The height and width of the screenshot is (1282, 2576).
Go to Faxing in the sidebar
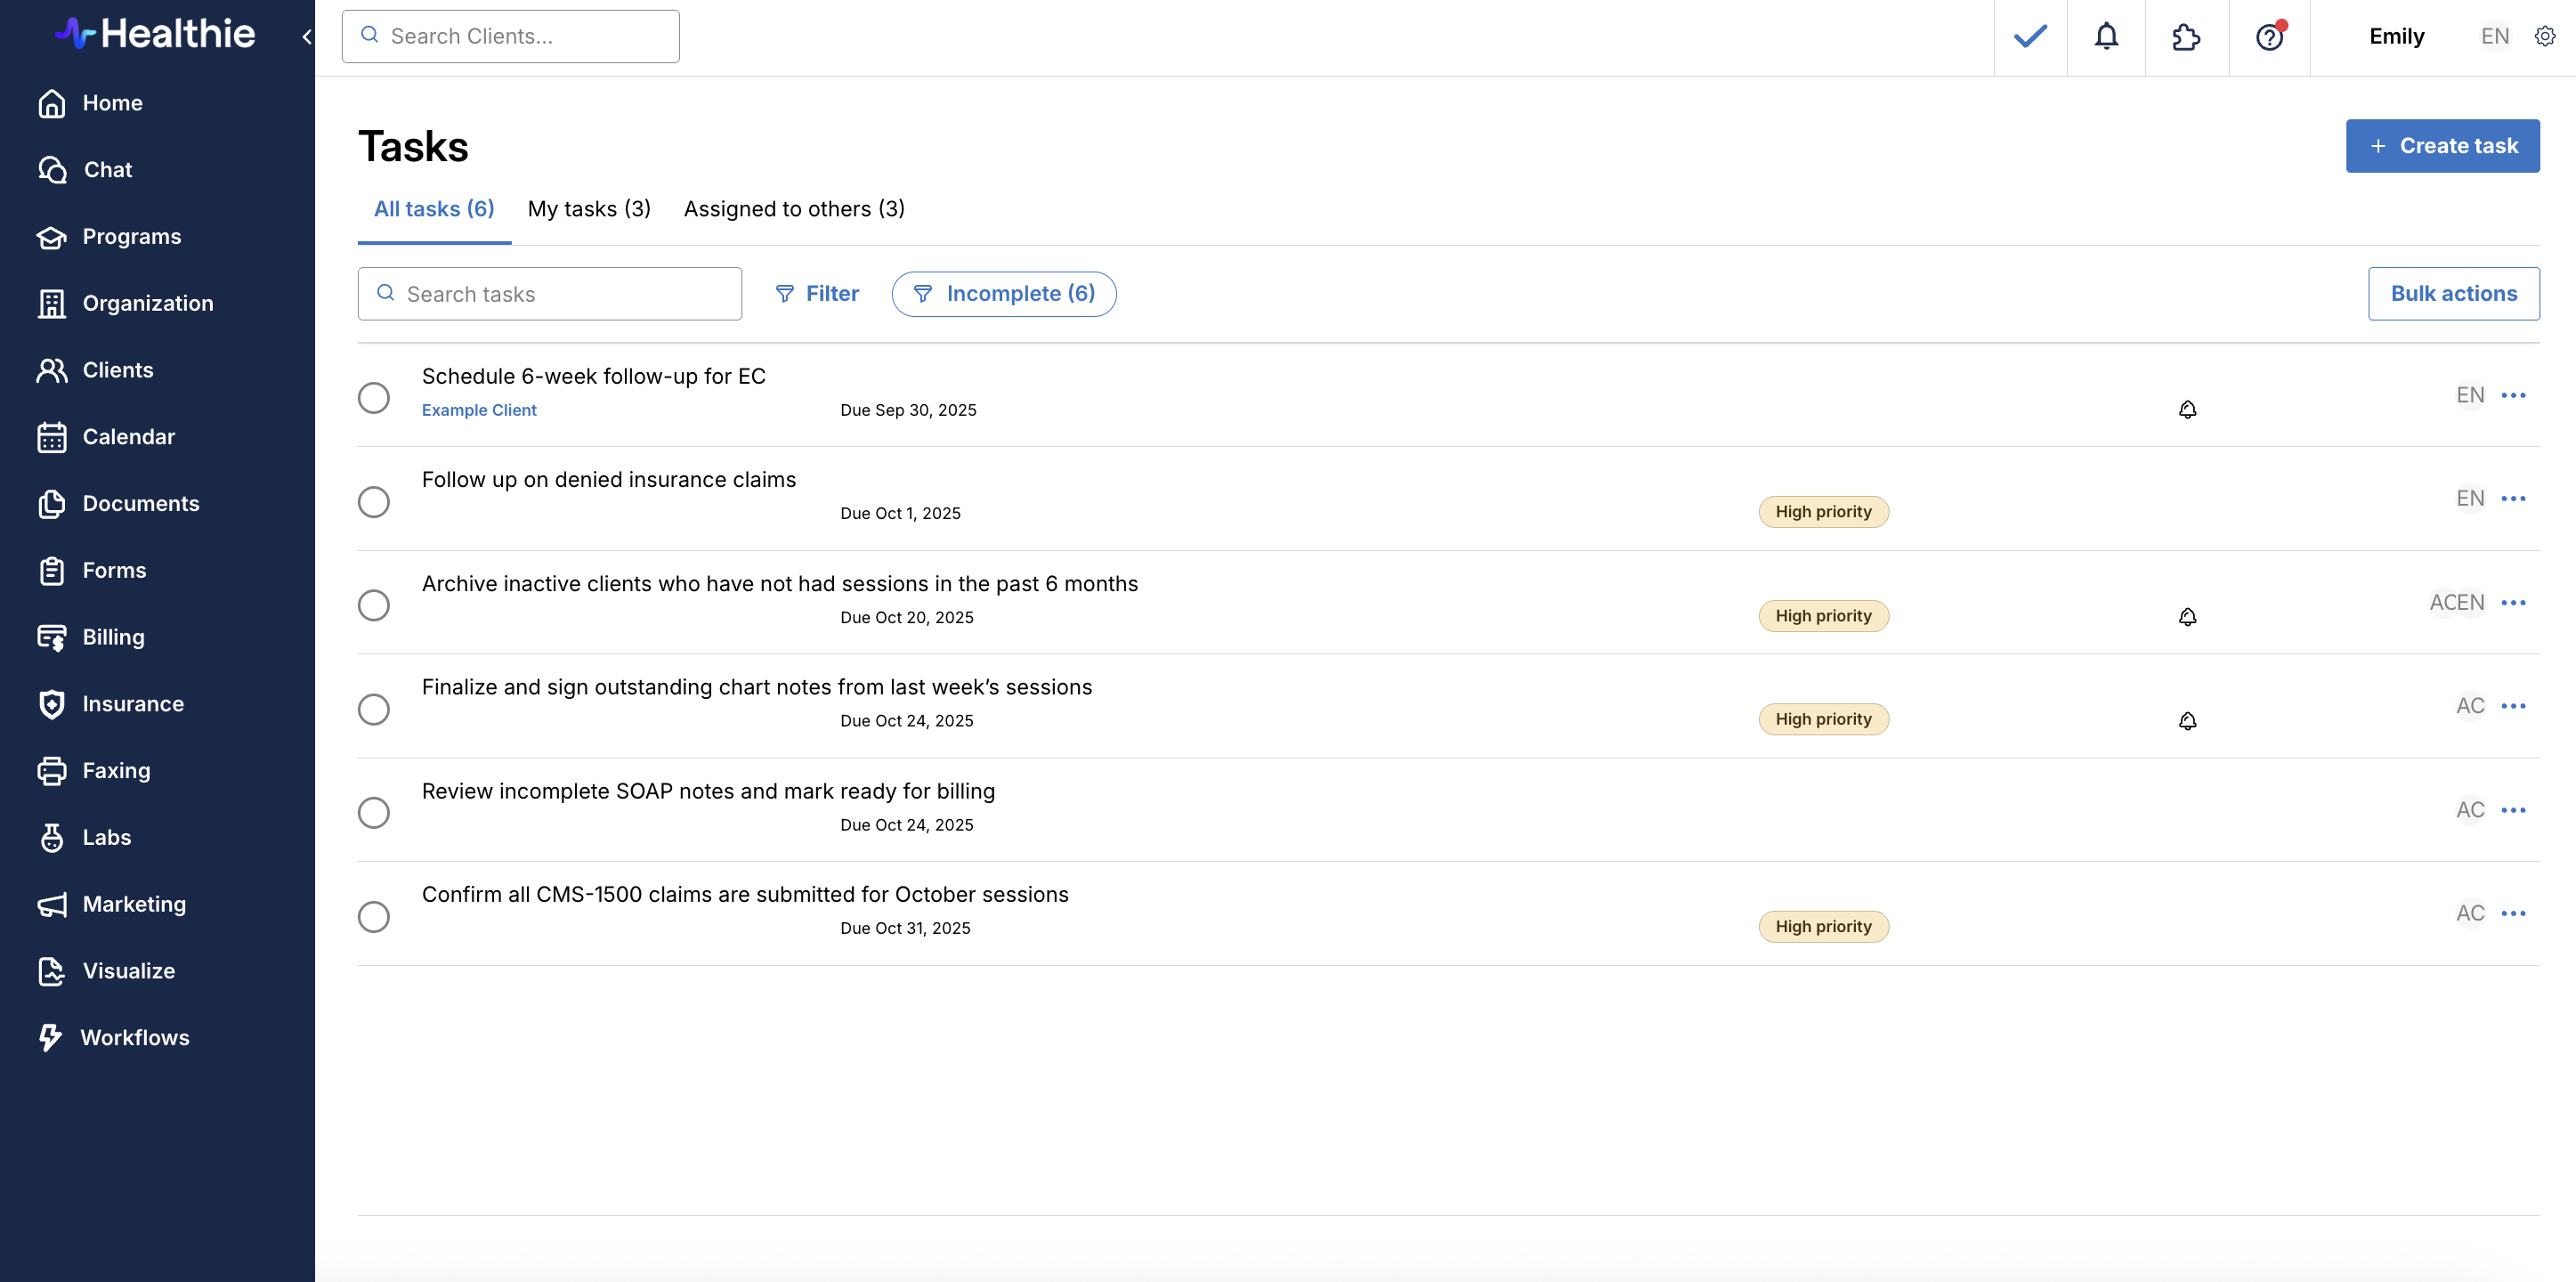pos(116,770)
